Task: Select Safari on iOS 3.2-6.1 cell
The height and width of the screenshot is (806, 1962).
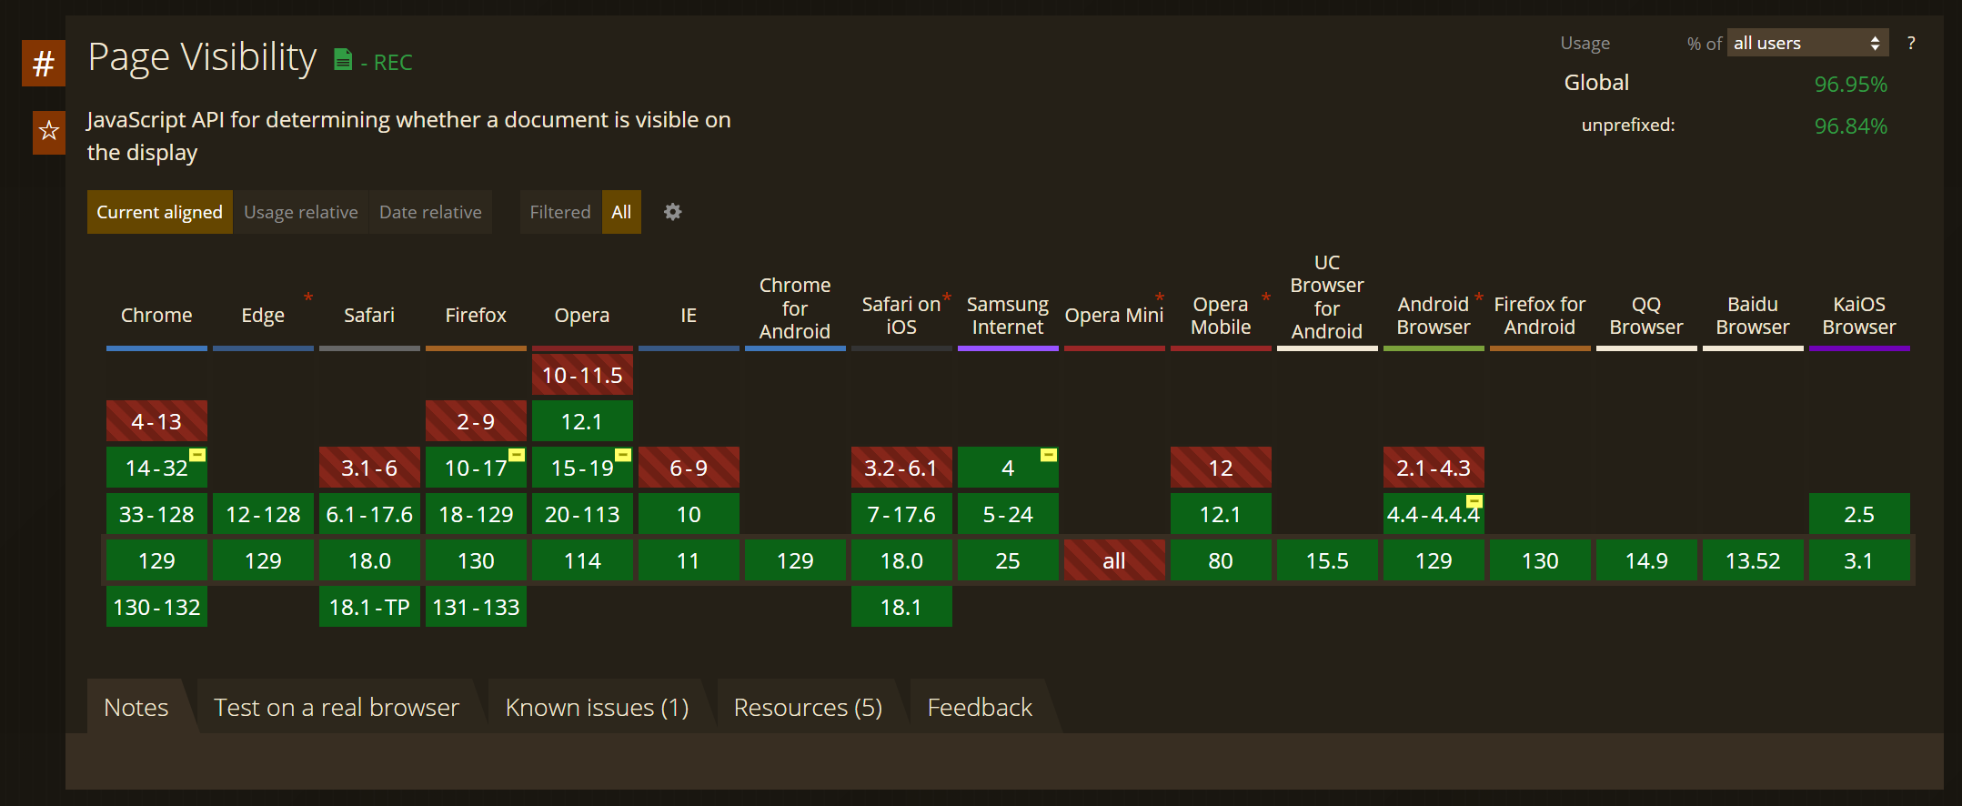Action: pos(901,468)
